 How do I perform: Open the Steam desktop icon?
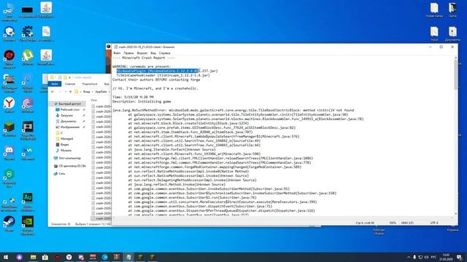[9, 223]
